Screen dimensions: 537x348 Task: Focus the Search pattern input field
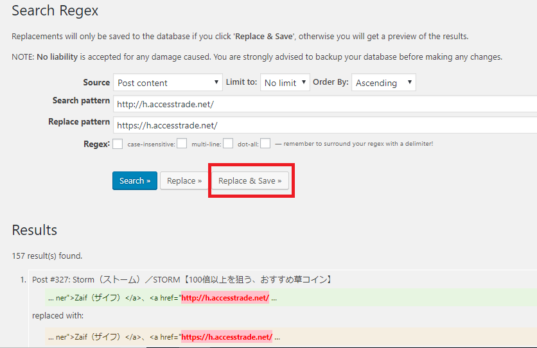(325, 104)
